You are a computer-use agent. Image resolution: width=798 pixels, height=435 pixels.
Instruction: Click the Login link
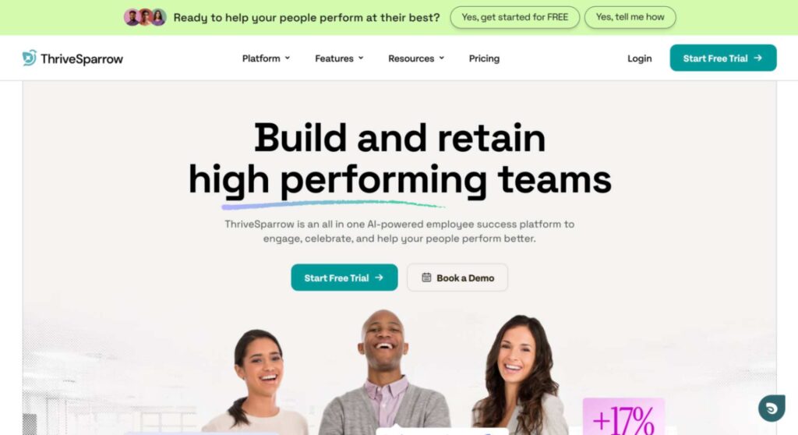click(x=639, y=58)
